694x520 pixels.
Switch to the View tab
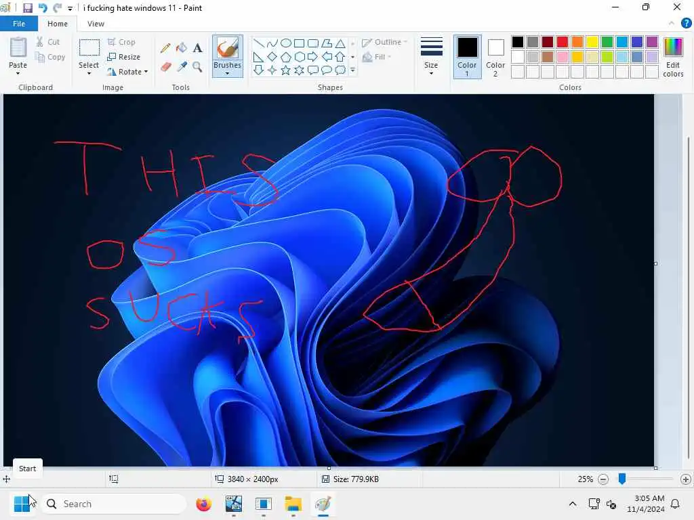(96, 24)
